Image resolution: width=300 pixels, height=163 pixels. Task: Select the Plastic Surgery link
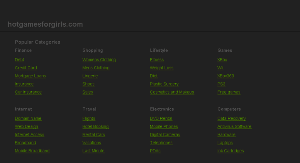164,84
